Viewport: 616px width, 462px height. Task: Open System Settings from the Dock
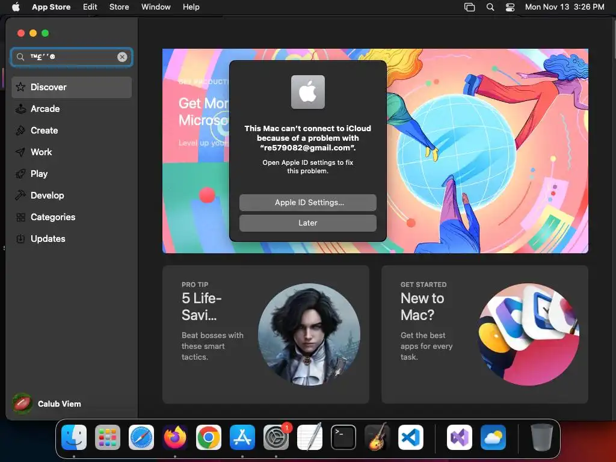[276, 437]
